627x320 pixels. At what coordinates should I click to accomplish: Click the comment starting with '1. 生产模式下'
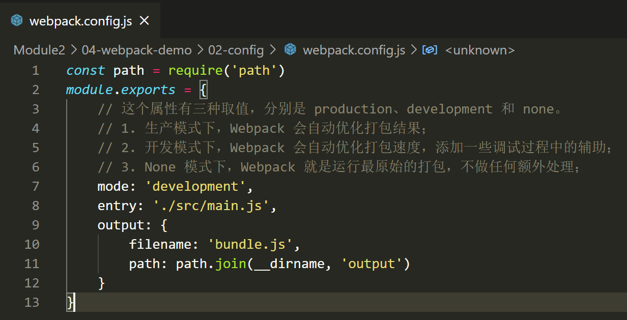coord(264,128)
